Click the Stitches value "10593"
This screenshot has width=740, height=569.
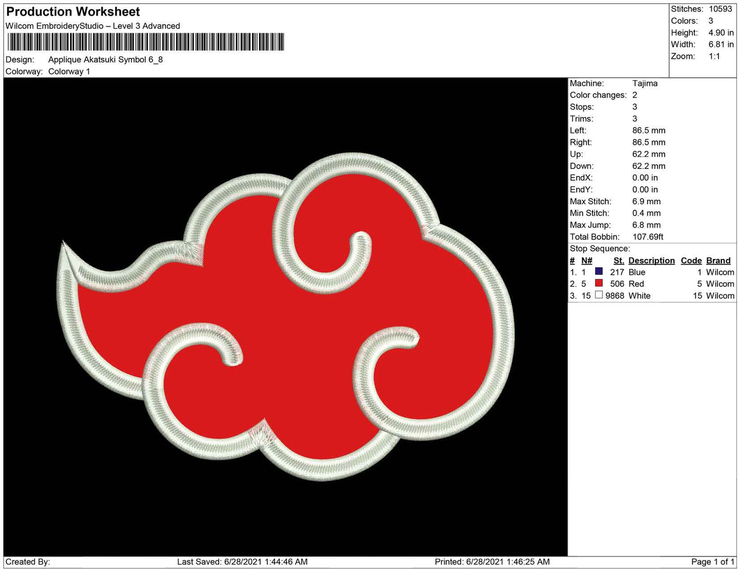pyautogui.click(x=721, y=9)
